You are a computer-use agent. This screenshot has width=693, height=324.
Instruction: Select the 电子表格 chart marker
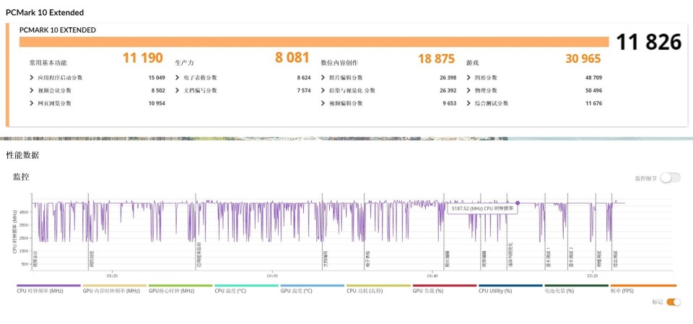367,260
